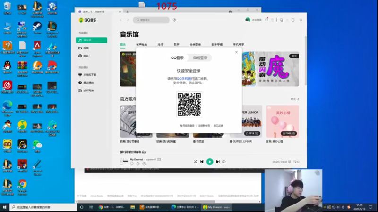Click account password login link

[x=187, y=126]
